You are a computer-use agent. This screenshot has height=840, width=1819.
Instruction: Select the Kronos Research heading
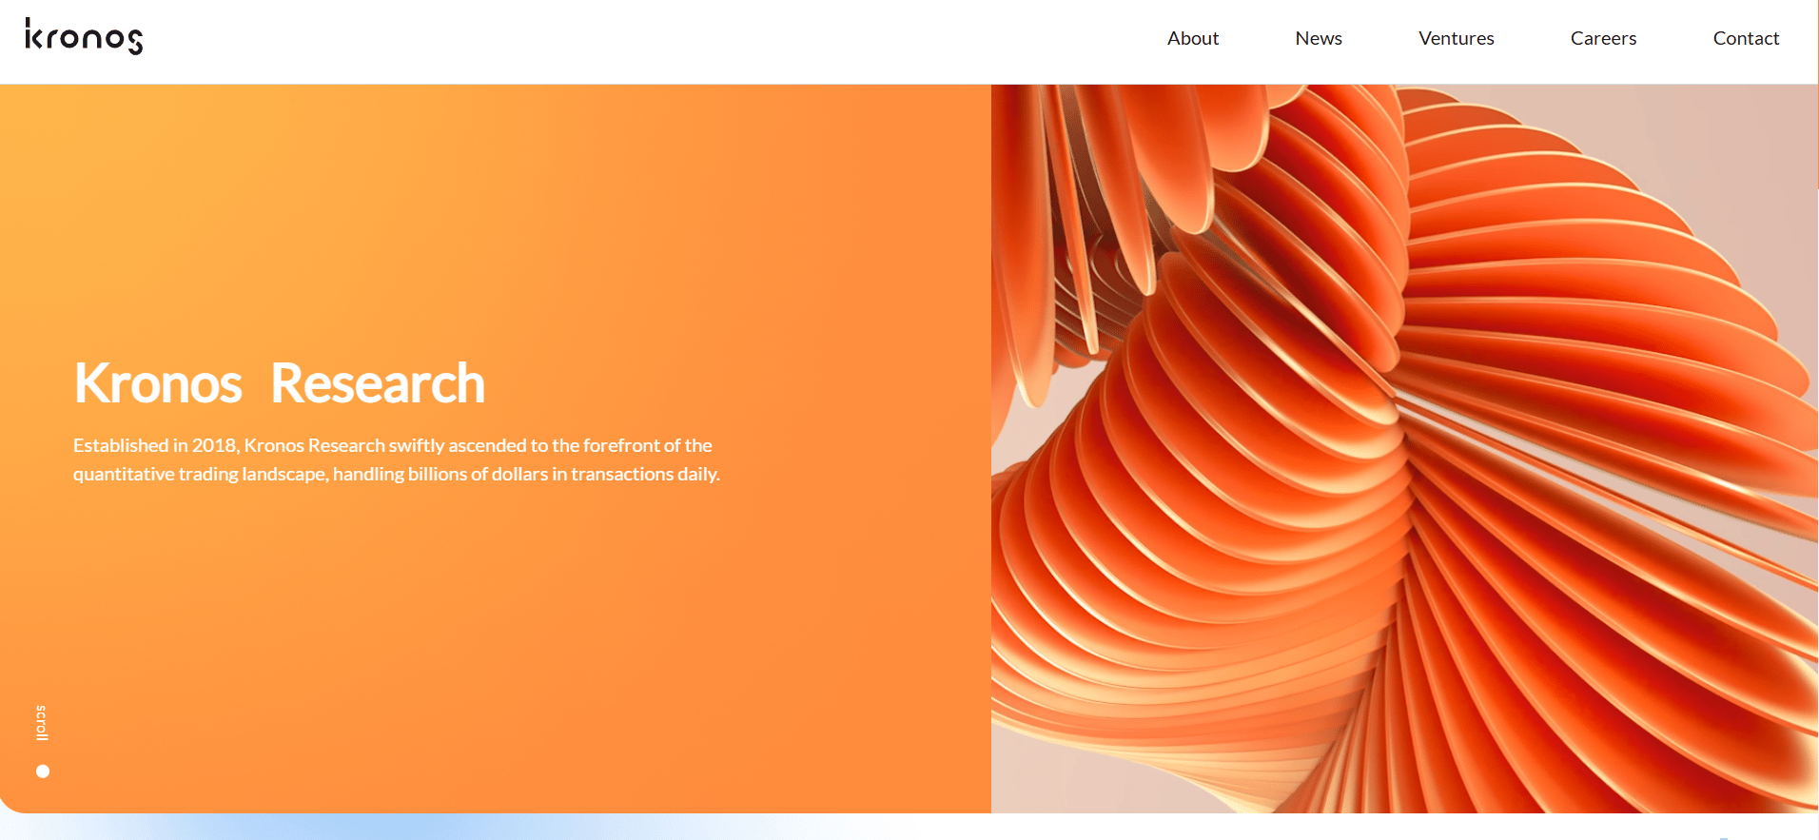click(x=280, y=383)
